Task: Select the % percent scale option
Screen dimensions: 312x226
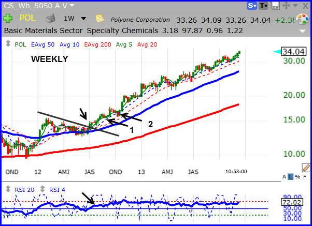Action: click(297, 176)
